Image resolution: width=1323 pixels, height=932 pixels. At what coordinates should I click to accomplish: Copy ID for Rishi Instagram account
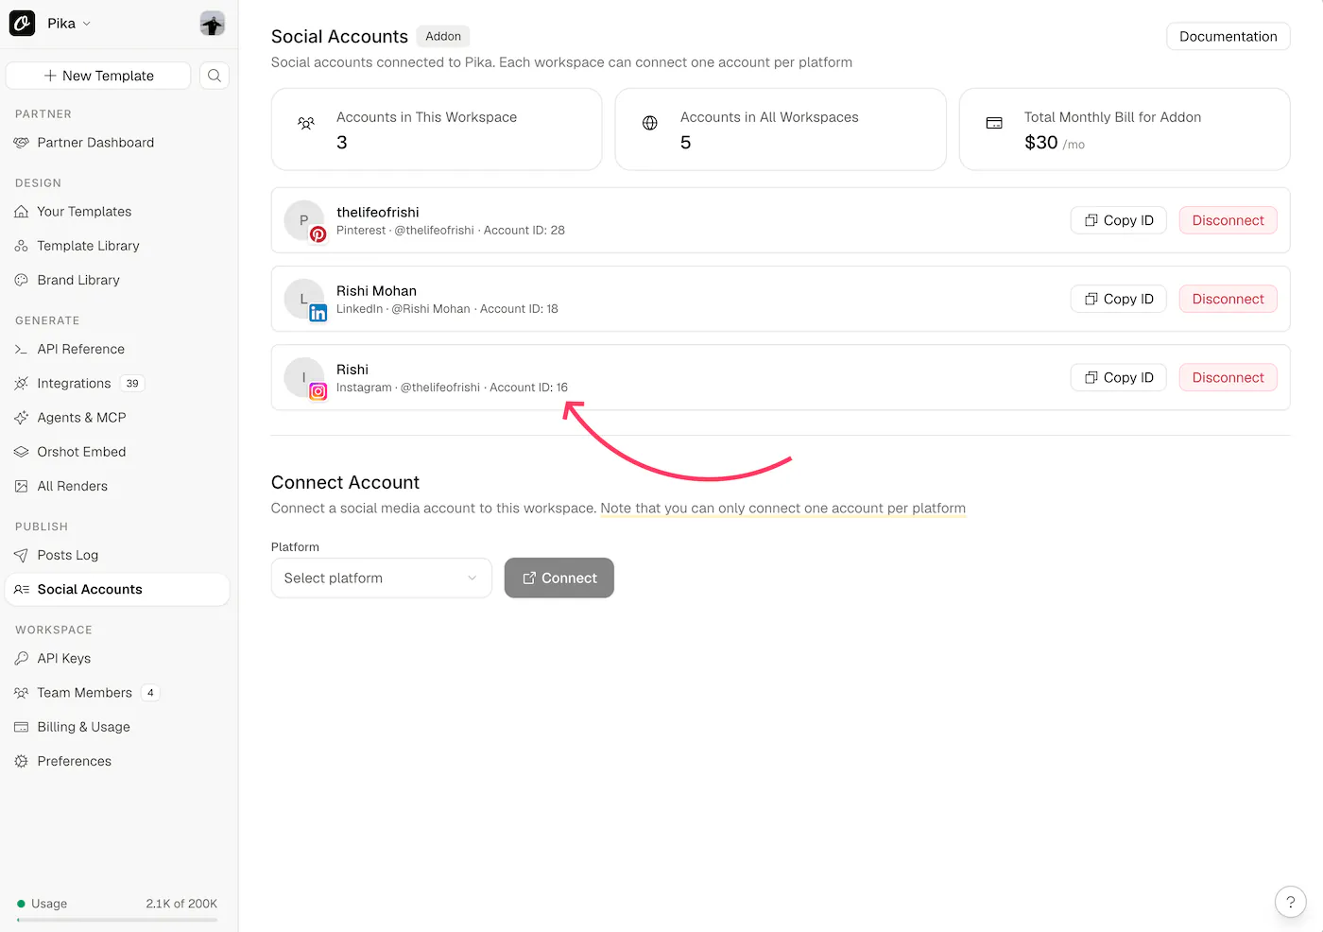tap(1119, 377)
